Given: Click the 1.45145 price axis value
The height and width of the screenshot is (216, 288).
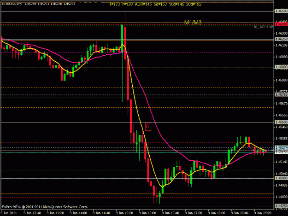Looking at the screenshot, I should click(x=282, y=162).
